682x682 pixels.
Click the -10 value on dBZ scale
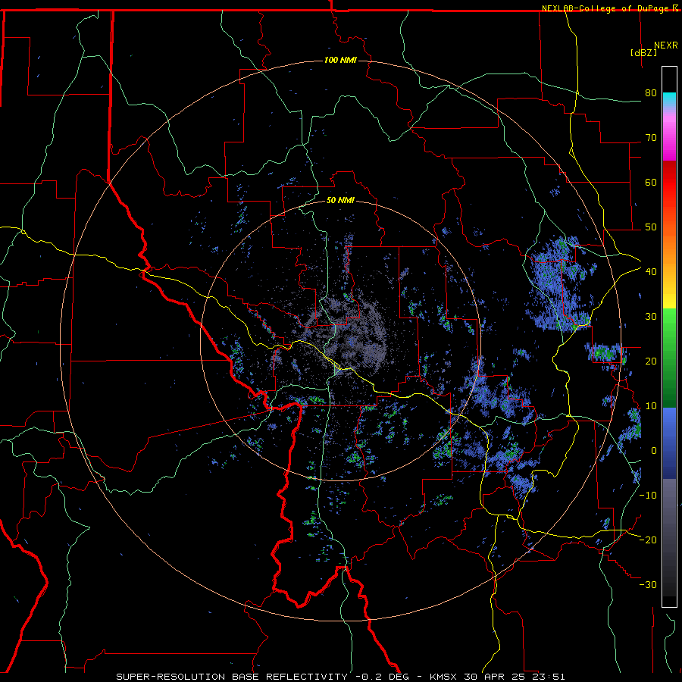point(648,496)
